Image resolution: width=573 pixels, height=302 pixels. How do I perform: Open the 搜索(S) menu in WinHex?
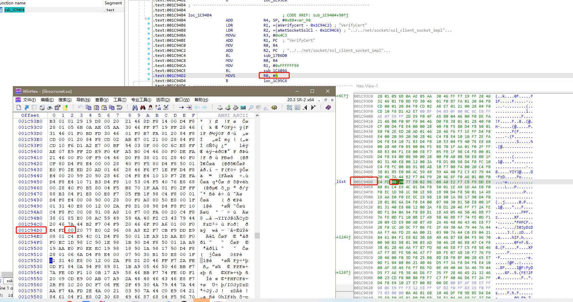coord(65,100)
